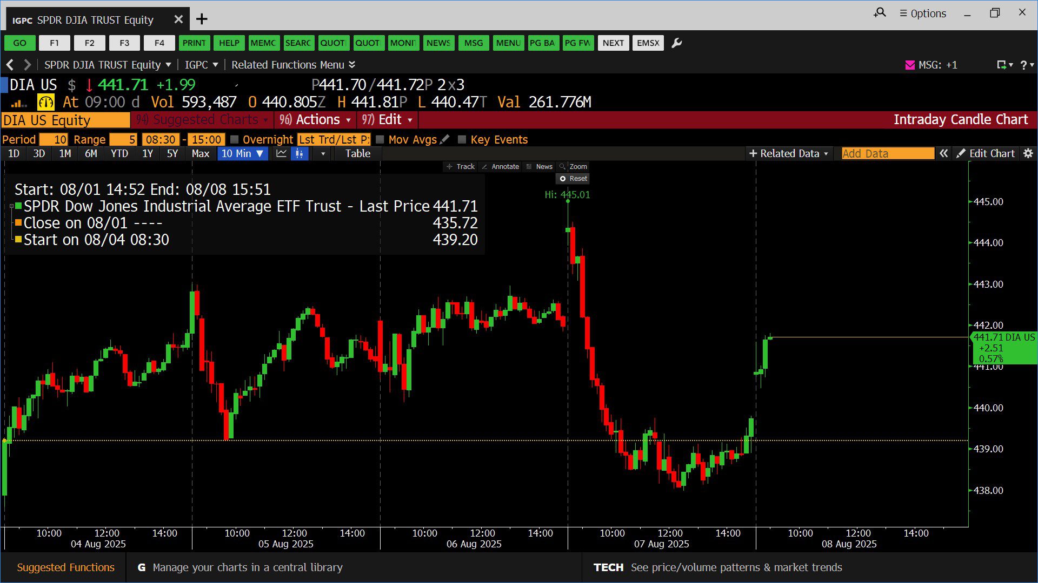Image resolution: width=1038 pixels, height=583 pixels.
Task: Open the pink MSG envelope icon
Action: [910, 65]
